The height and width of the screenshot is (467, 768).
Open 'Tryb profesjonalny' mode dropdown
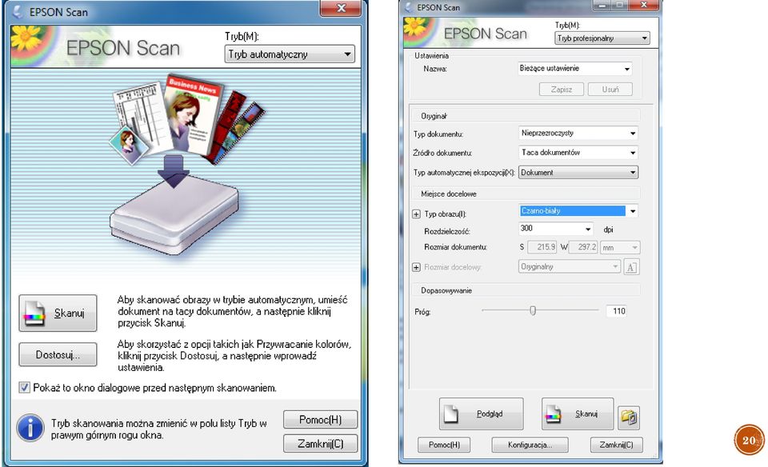(x=602, y=38)
